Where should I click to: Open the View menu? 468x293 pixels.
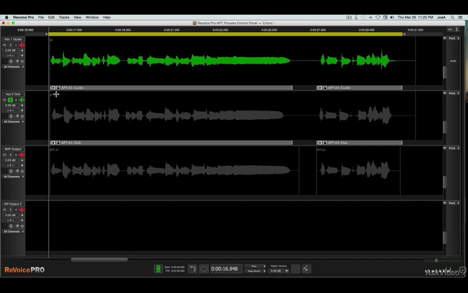[78, 17]
